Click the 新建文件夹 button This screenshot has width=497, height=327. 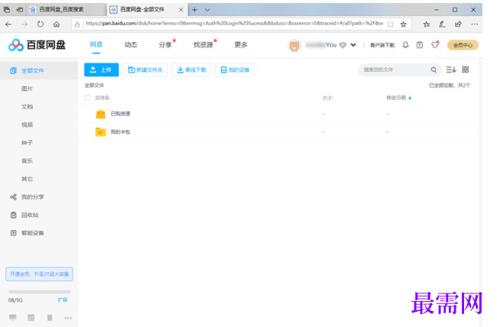[146, 70]
